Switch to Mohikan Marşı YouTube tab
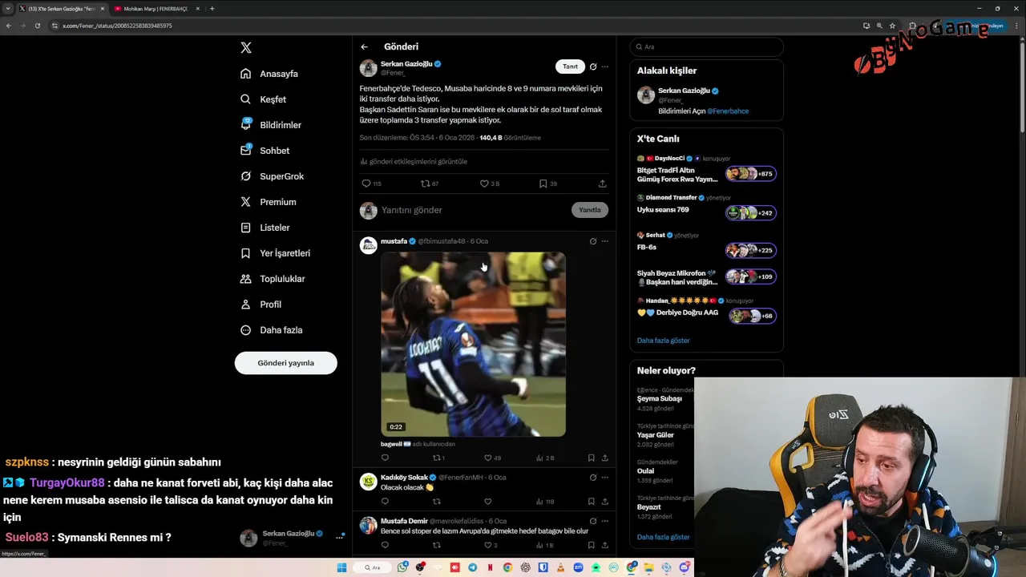 point(155,9)
